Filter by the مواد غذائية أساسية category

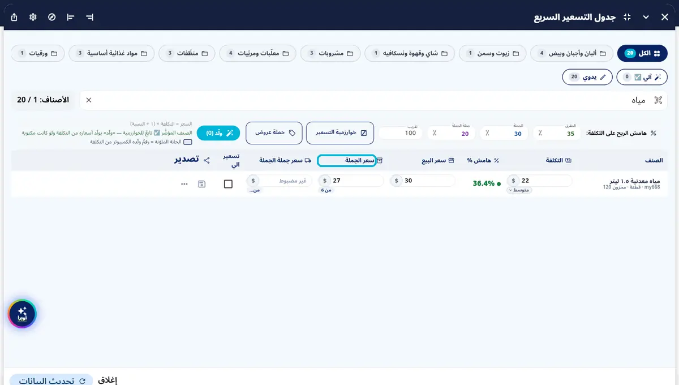(111, 53)
